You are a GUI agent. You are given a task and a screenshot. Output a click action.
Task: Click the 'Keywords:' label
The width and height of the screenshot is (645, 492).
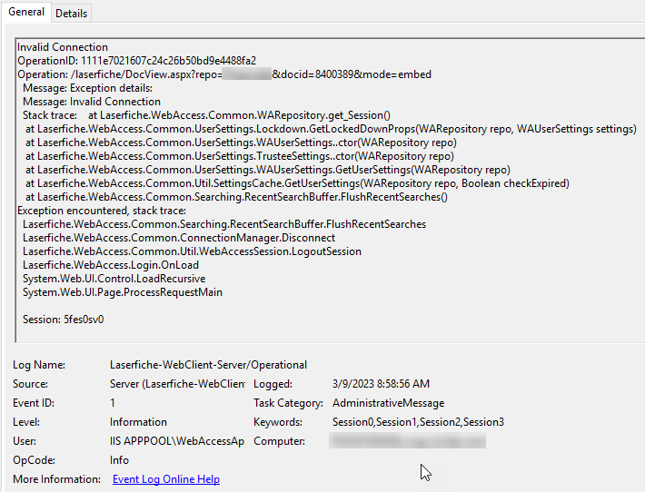coord(278,422)
